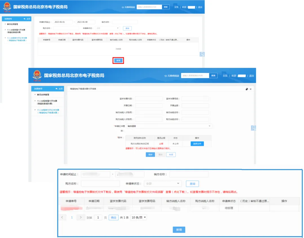Image resolution: width=304 pixels, height=238 pixels.
Task: Click the red-outlined 新增 button
Action: (118, 60)
